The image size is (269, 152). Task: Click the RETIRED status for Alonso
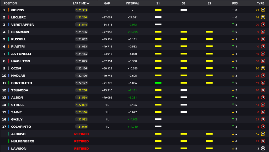click(81, 134)
